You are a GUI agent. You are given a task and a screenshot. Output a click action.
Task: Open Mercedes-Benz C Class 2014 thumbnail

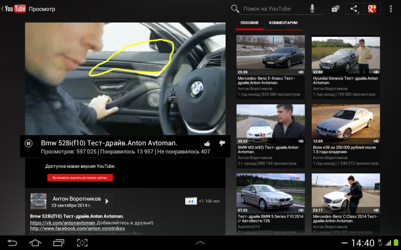click(346, 194)
